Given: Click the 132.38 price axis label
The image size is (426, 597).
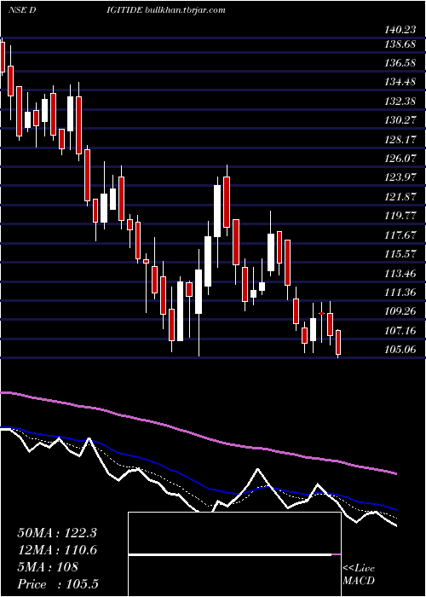Looking at the screenshot, I should [400, 101].
